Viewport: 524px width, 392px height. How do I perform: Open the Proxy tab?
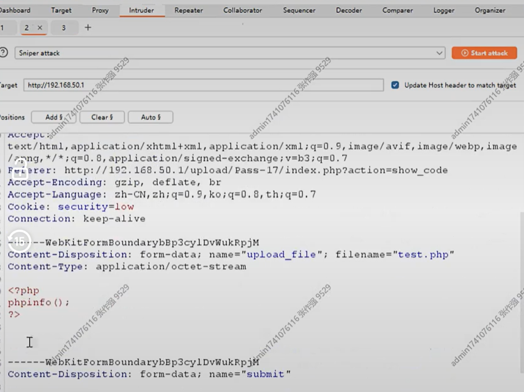click(100, 10)
